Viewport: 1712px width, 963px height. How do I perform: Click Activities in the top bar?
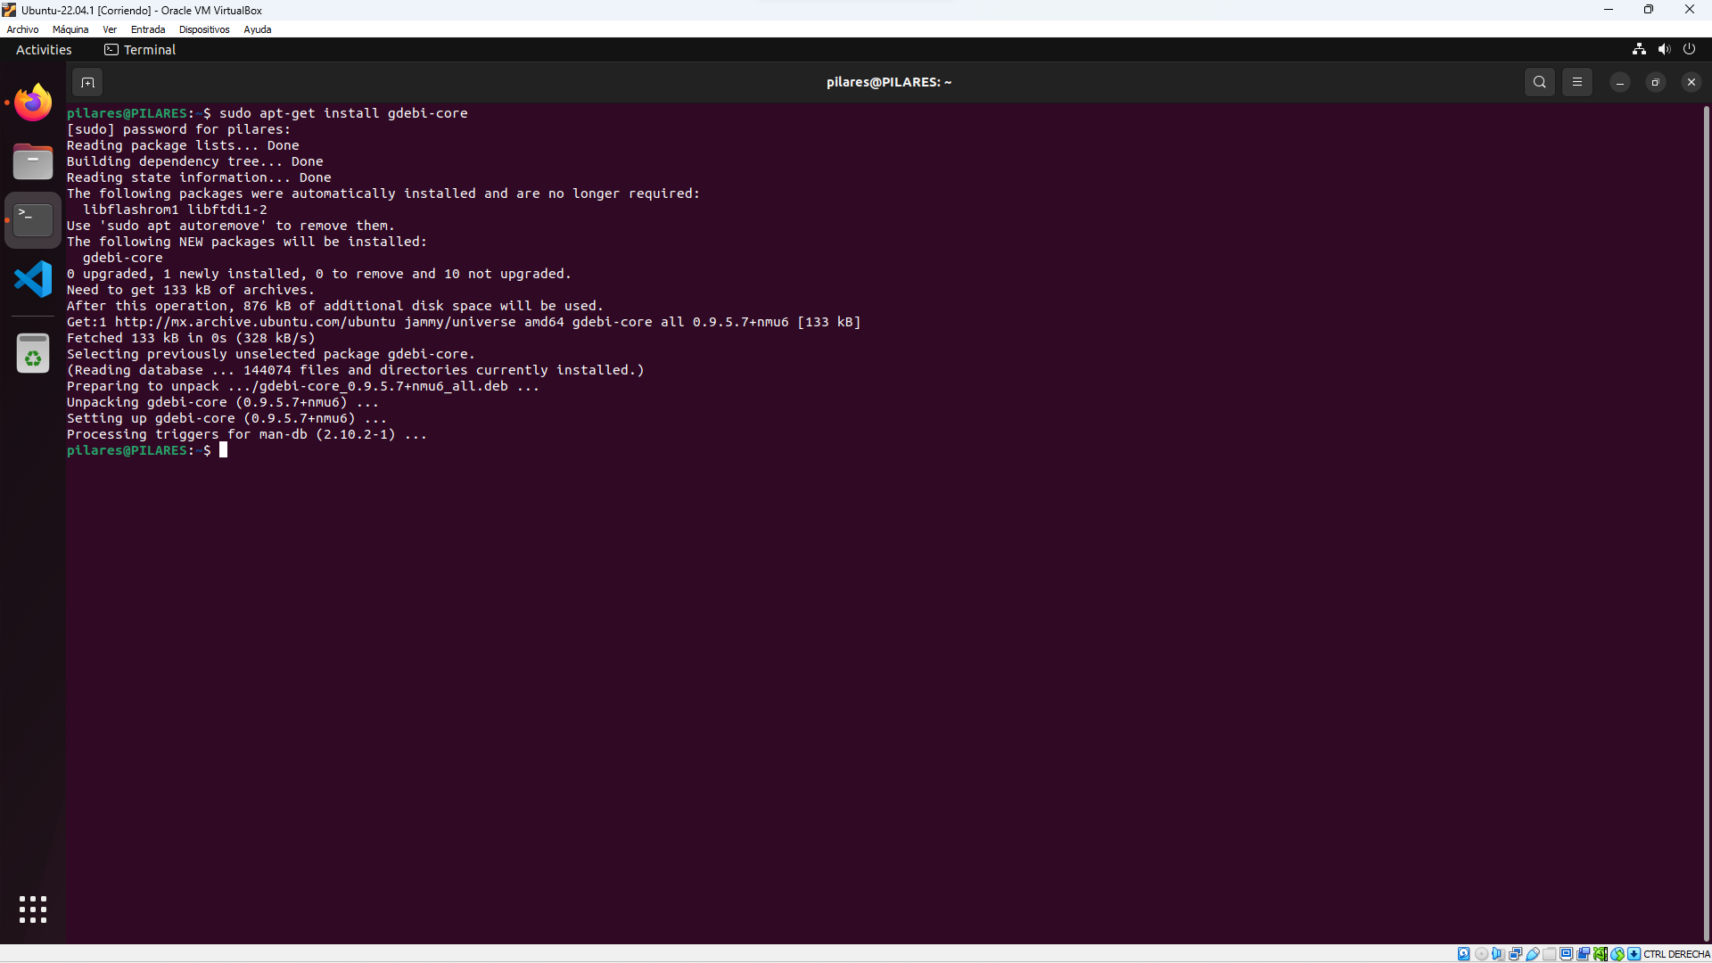[44, 50]
